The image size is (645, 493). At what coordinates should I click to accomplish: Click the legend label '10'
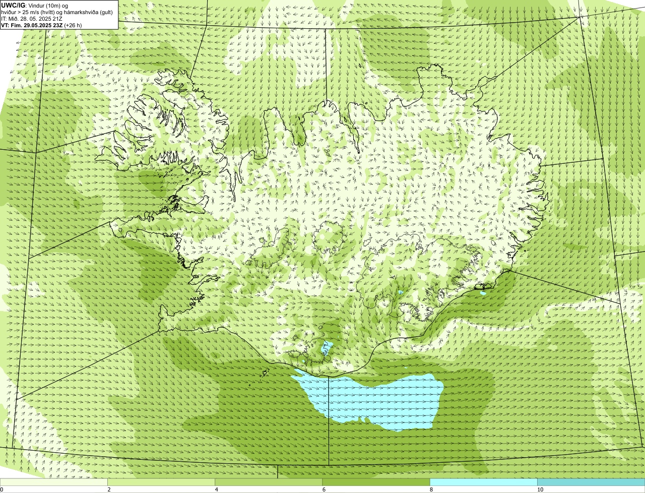[540, 489]
